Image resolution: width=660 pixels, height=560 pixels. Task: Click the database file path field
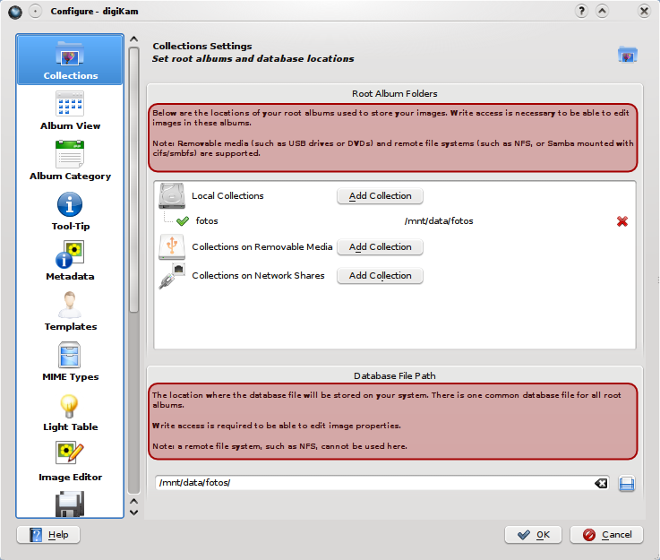[x=372, y=484]
